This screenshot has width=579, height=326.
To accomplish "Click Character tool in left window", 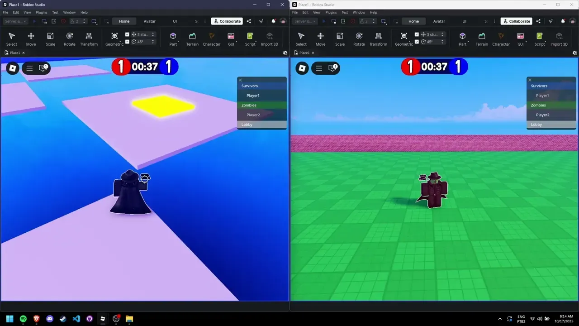I will point(211,39).
